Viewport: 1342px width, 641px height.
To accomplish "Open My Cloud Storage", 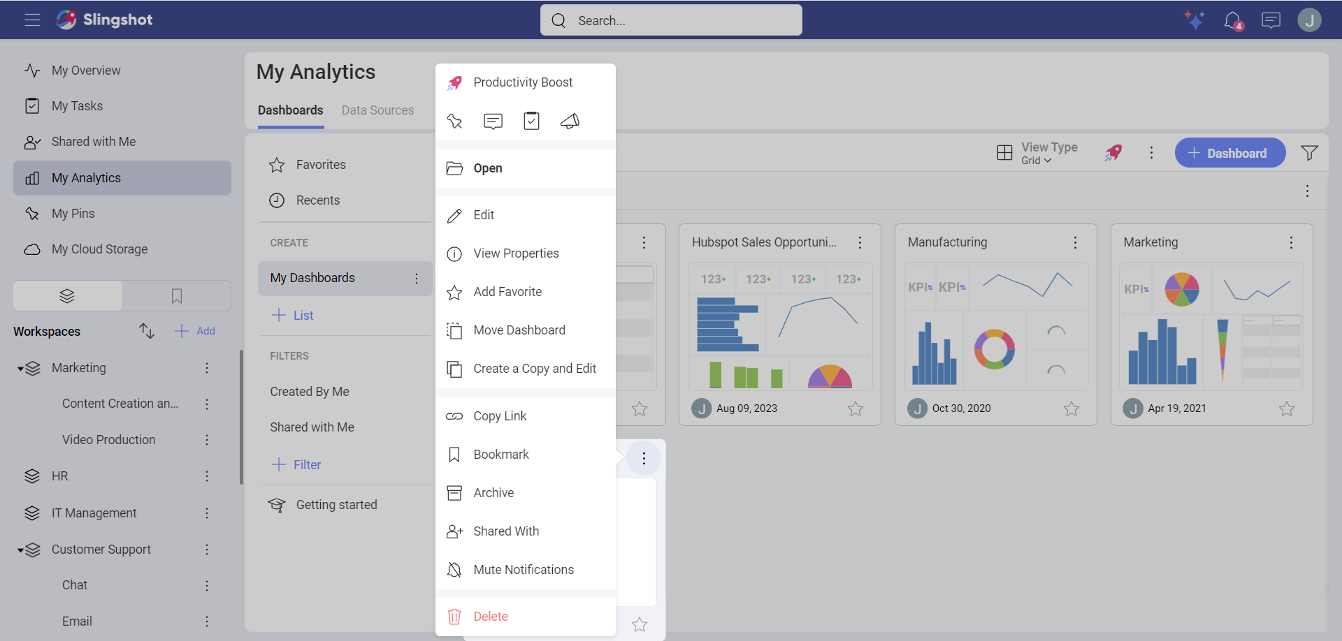I will 122,249.
